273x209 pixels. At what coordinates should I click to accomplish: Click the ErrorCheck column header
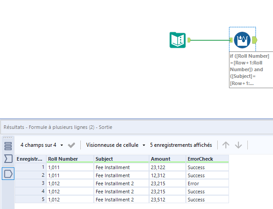tap(200, 159)
